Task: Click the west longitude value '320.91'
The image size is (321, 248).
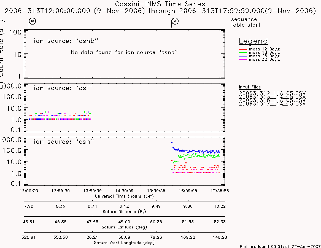Action: (x=29, y=237)
